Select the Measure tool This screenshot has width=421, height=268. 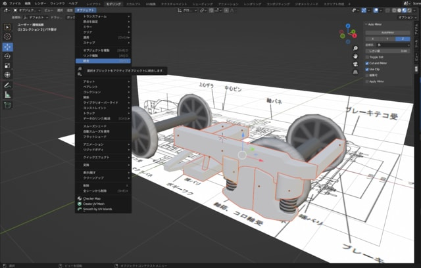pos(7,95)
